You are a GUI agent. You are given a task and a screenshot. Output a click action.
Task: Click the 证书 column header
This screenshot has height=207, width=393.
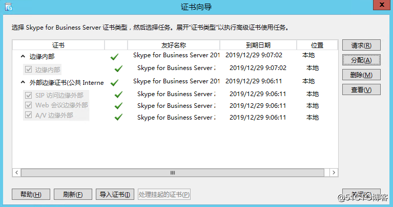(58, 45)
